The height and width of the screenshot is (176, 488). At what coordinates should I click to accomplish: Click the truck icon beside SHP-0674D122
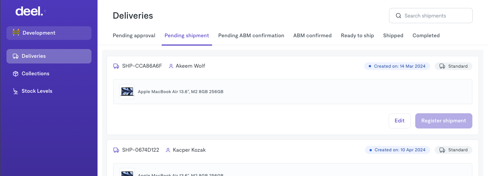(116, 150)
